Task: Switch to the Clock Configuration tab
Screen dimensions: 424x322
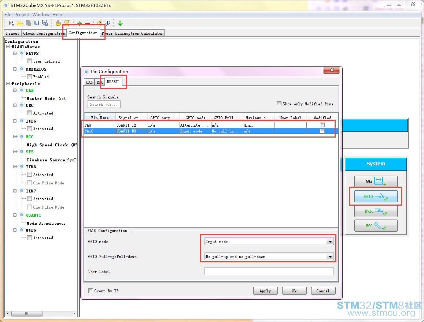Action: click(44, 33)
